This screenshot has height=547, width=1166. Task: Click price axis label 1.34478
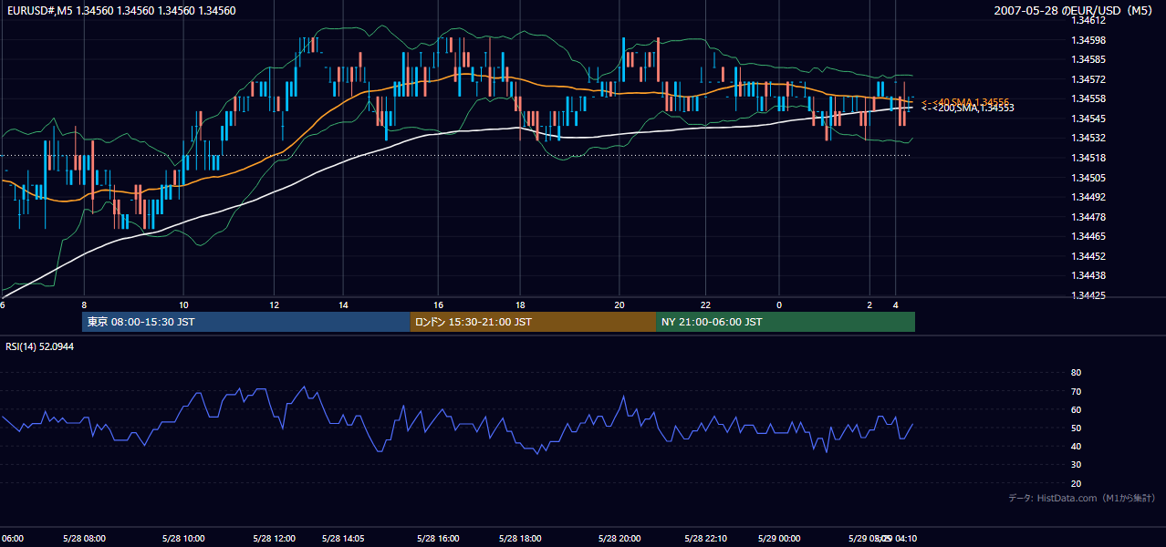[1090, 217]
